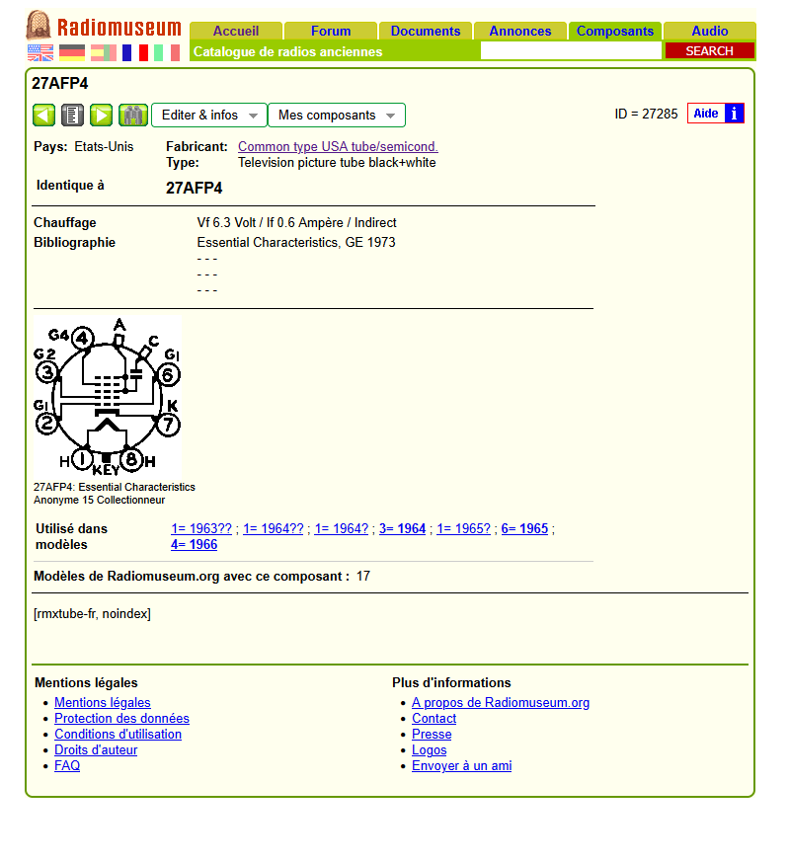Select the German flag language icon
This screenshot has height=862, width=789.
[x=72, y=52]
